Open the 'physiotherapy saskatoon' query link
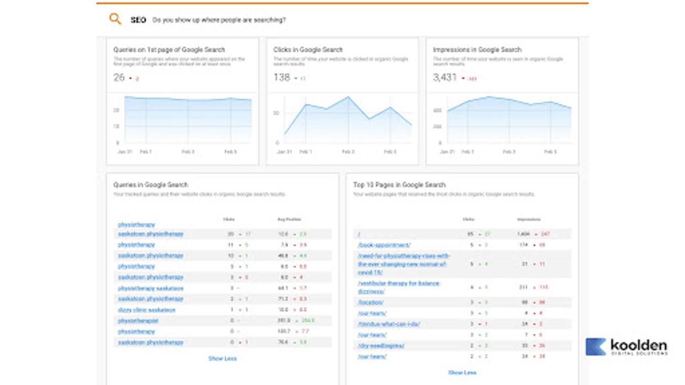Image resolution: width=685 pixels, height=385 pixels. pos(150,288)
